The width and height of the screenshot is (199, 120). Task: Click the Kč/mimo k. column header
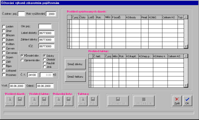tap(160, 56)
